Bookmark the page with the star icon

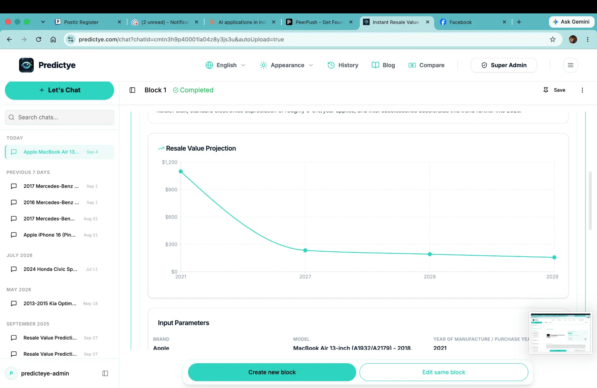click(553, 39)
